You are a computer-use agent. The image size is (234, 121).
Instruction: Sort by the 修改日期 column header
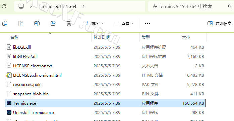tap(102, 37)
